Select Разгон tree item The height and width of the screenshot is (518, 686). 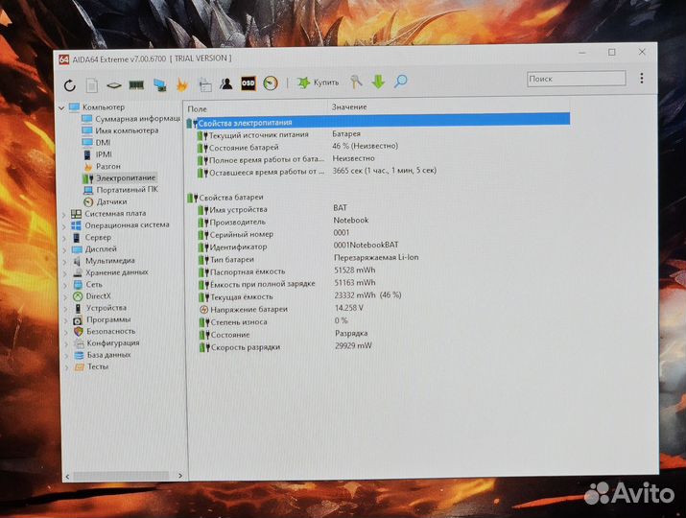102,166
